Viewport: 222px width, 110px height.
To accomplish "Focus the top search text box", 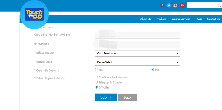I will [202, 5].
